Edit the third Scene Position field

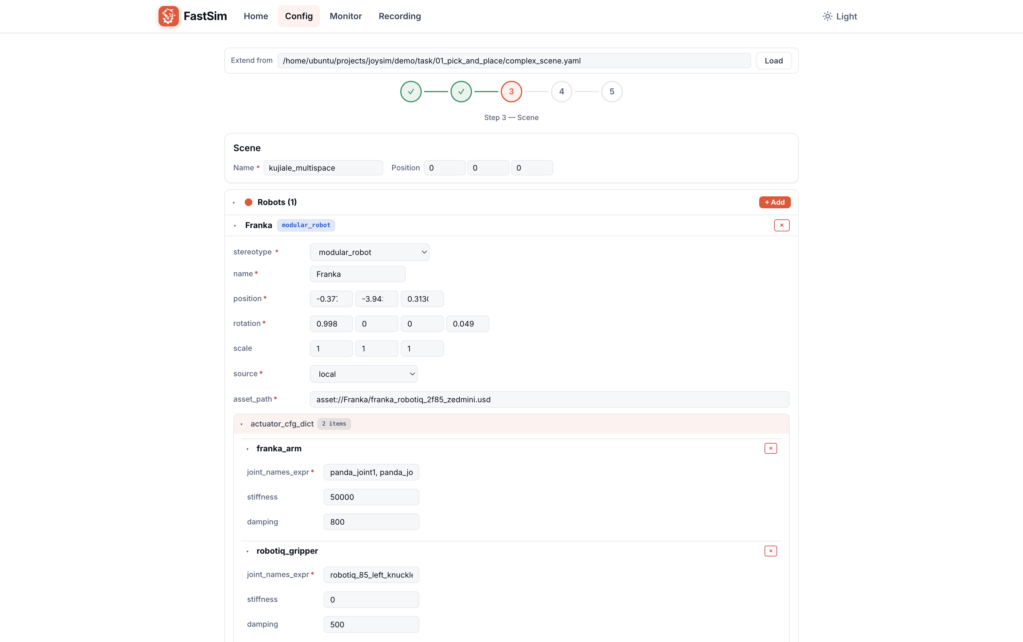(x=532, y=168)
